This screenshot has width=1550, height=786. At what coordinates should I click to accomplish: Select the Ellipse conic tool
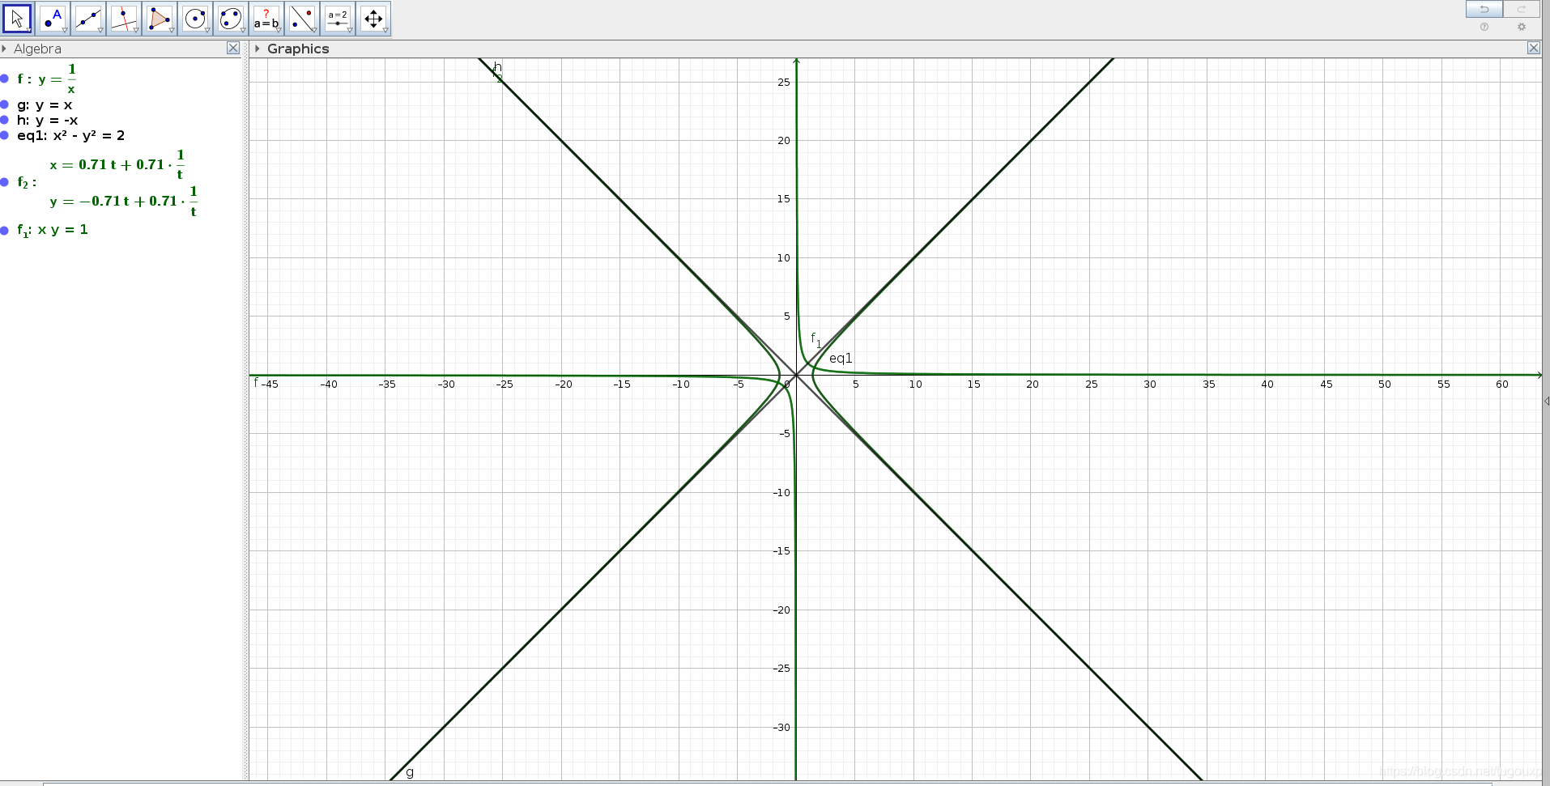(231, 18)
